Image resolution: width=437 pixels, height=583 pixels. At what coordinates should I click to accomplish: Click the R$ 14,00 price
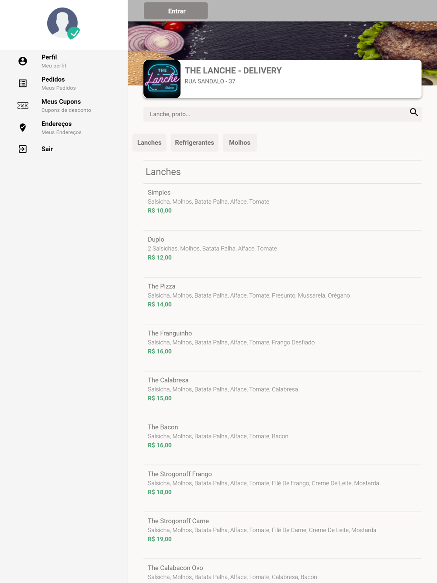click(x=160, y=304)
